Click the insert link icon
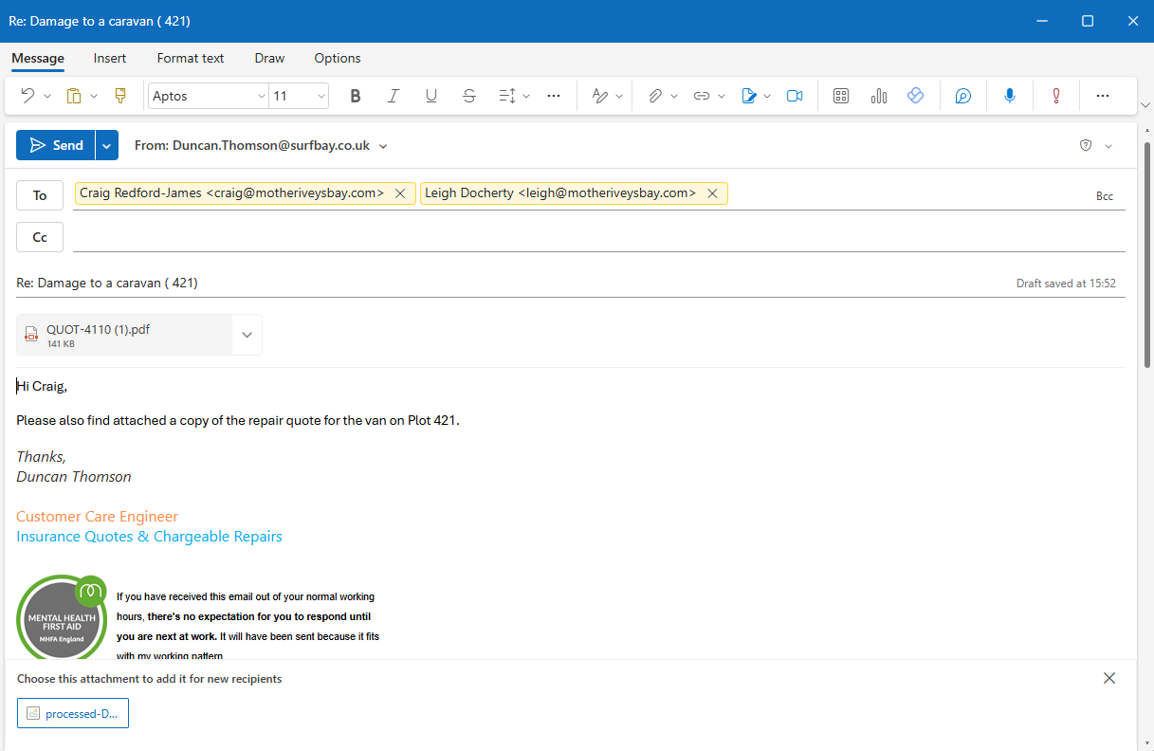 pos(702,96)
